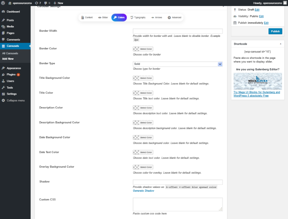Open All Carousels submenu item
The image size is (288, 219).
[x=10, y=53]
